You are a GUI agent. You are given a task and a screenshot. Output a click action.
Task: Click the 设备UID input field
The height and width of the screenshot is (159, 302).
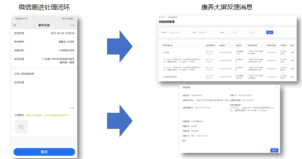click(x=179, y=33)
